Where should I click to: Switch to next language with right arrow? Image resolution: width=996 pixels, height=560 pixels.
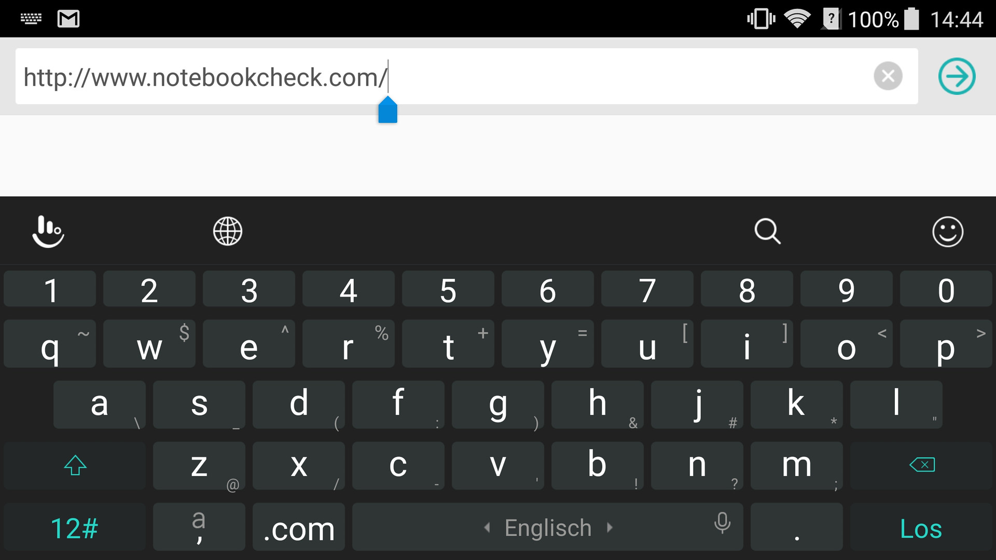(610, 528)
